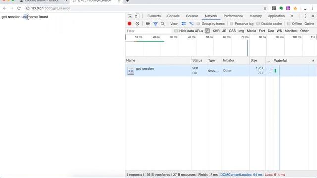Screen dimensions: 317x178
Task: Select the inspect element picker icon
Action: (x=130, y=16)
